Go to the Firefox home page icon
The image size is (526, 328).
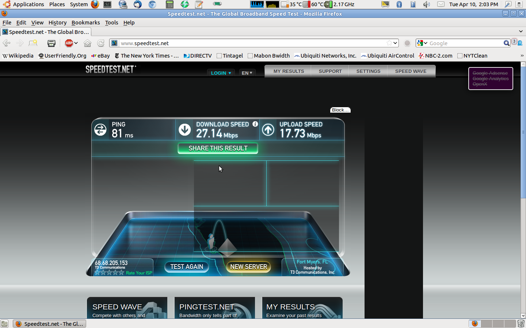[87, 43]
